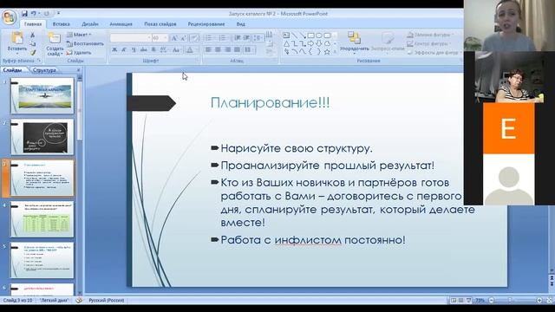Activate the format painter brush icon
The height and width of the screenshot is (312, 555).
[33, 52]
